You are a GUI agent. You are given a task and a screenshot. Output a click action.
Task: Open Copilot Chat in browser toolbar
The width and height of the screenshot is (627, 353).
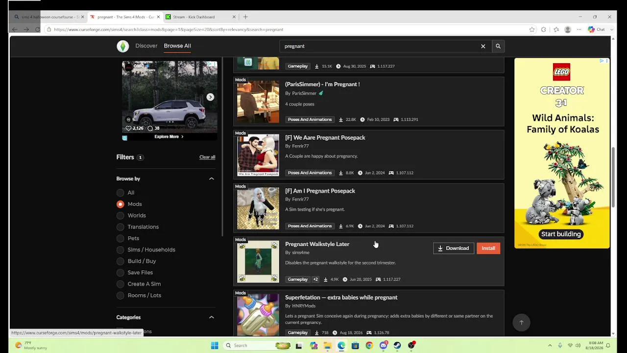pos(596,29)
